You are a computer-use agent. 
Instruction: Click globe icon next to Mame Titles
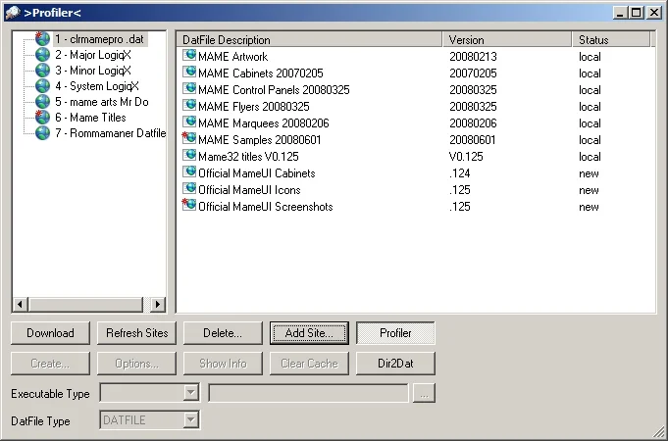tap(42, 118)
